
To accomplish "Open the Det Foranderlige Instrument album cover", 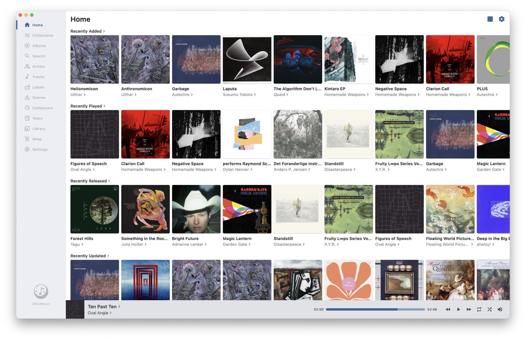I will [298, 134].
